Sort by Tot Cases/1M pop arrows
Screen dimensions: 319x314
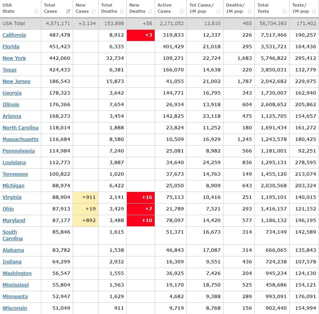pos(218,12)
